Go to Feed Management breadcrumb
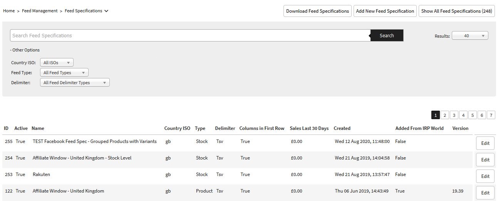Image resolution: width=498 pixels, height=201 pixels. coord(40,11)
